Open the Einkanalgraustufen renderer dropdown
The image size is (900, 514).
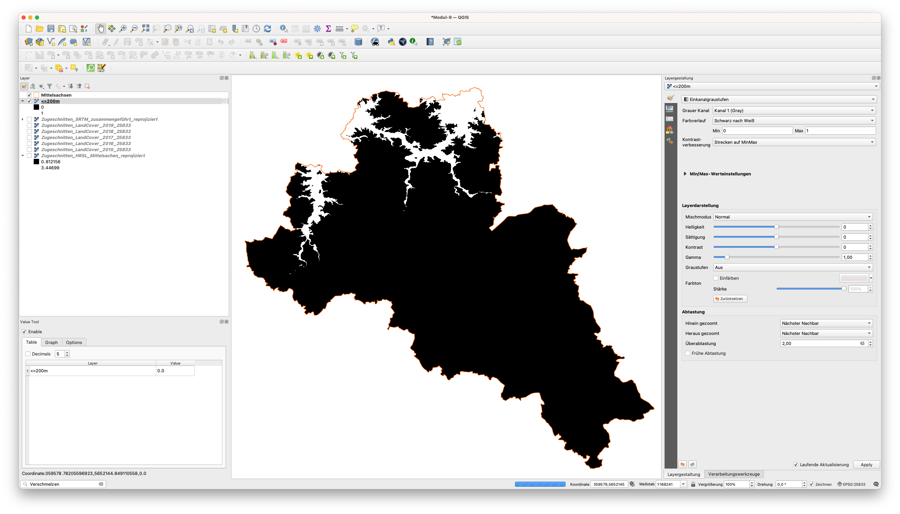779,99
